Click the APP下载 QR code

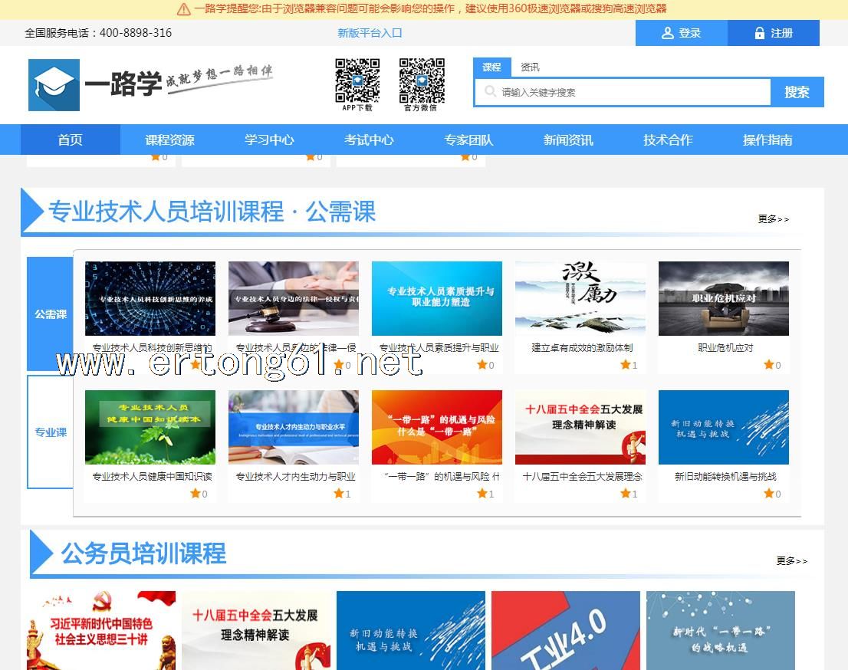[x=357, y=80]
